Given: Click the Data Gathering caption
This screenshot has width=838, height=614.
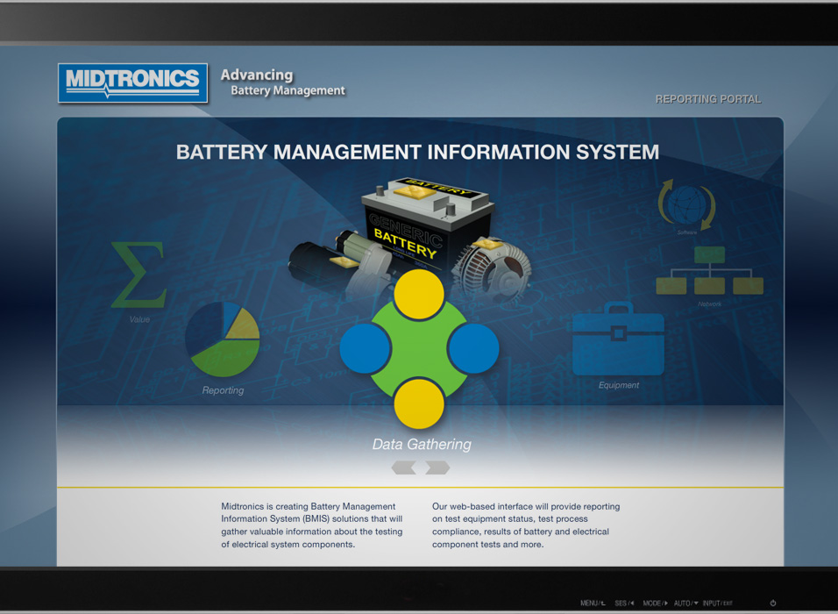Looking at the screenshot, I should 422,445.
